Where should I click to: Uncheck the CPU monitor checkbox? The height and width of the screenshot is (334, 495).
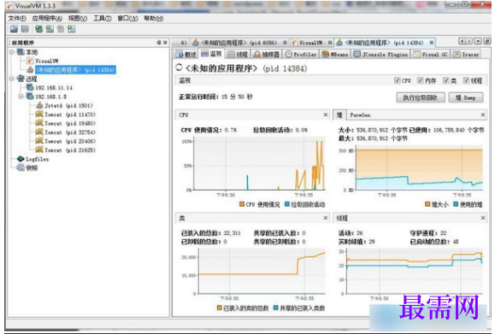[398, 80]
